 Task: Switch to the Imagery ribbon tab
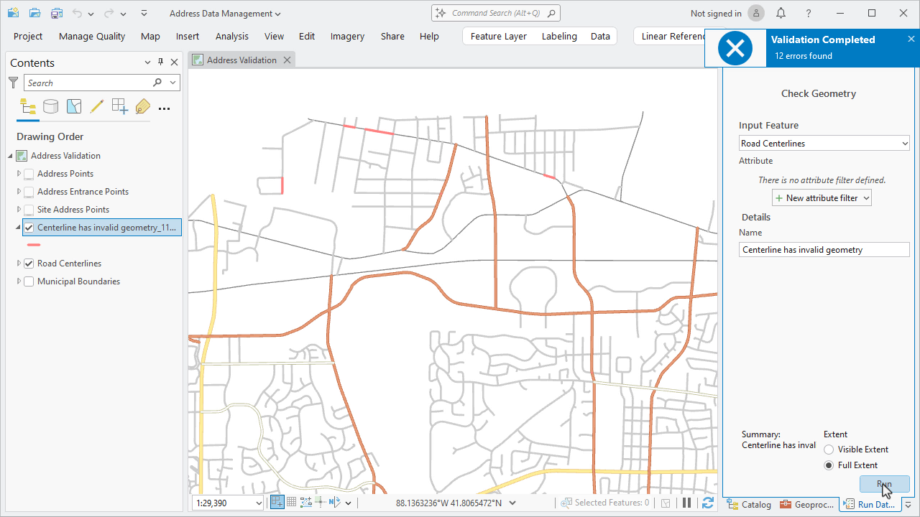point(347,36)
